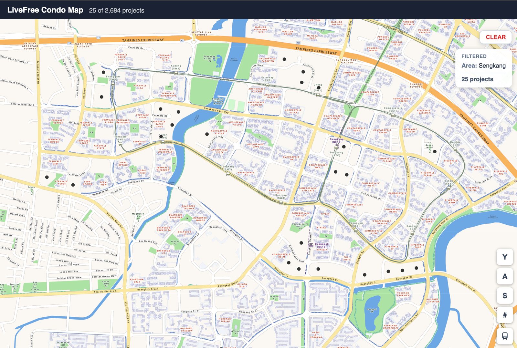Image resolution: width=517 pixels, height=348 pixels.
Task: Click the '25 of 2,684 projects' count
Action: (x=117, y=10)
